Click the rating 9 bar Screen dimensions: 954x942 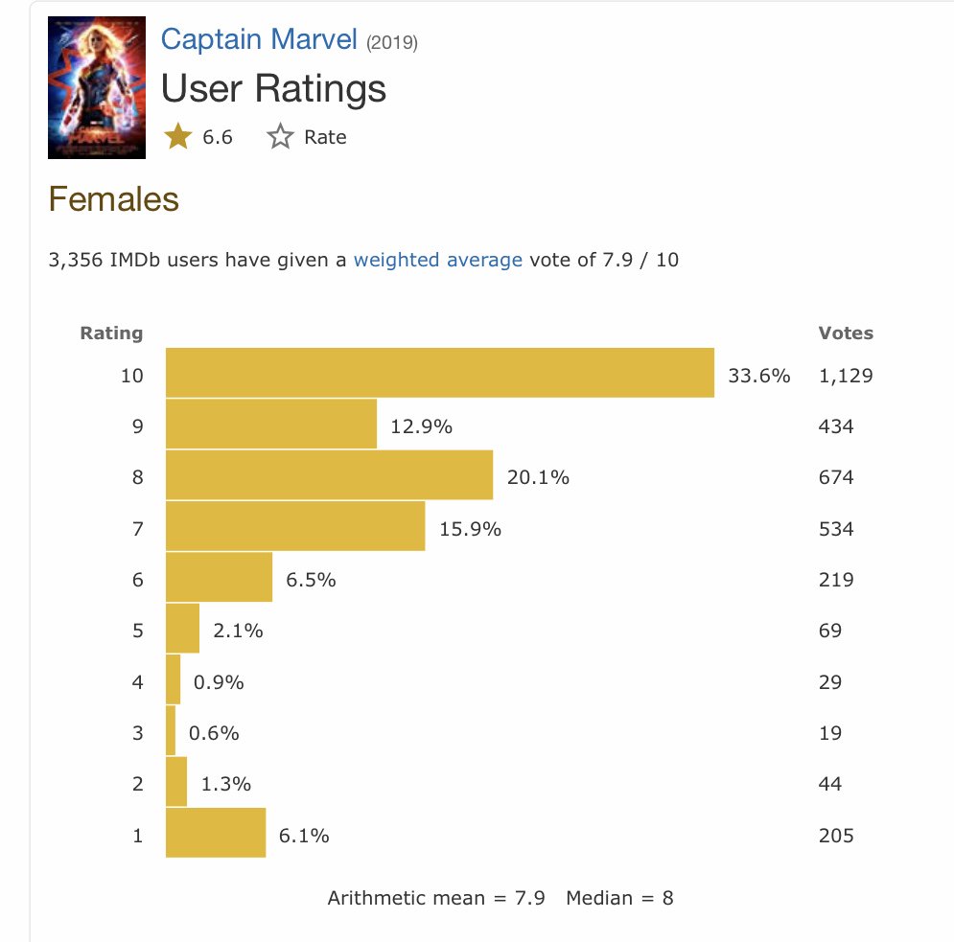271,425
